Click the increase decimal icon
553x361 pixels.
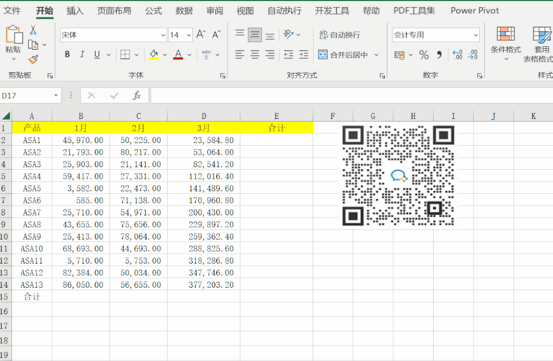click(x=457, y=54)
